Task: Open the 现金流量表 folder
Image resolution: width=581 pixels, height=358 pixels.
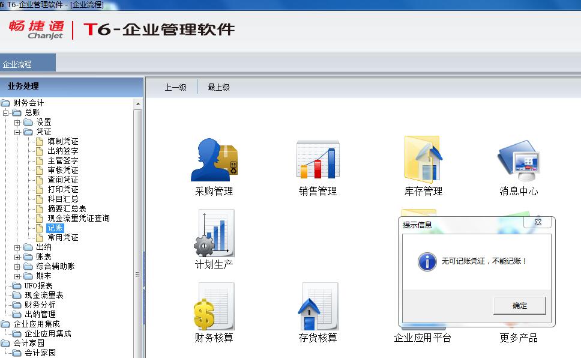Action: (44, 296)
